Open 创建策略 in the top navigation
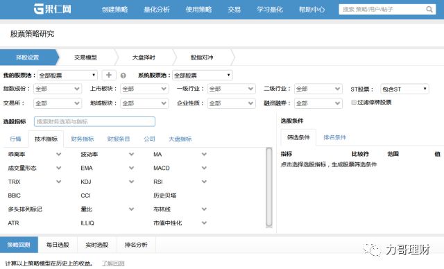The width and height of the screenshot is (444, 269). (114, 10)
